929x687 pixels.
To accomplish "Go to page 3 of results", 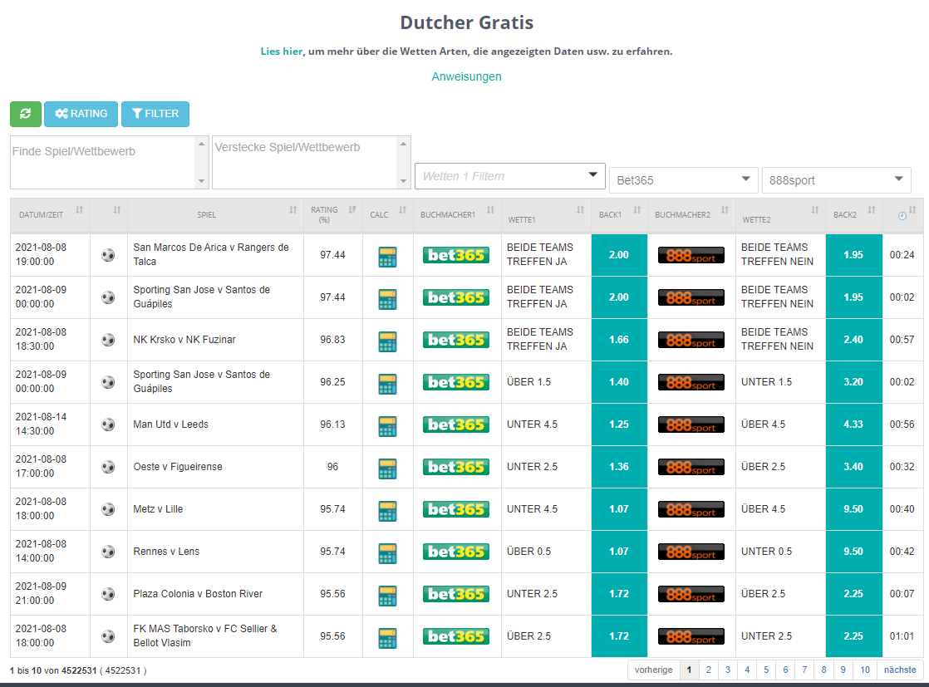I will tap(728, 670).
